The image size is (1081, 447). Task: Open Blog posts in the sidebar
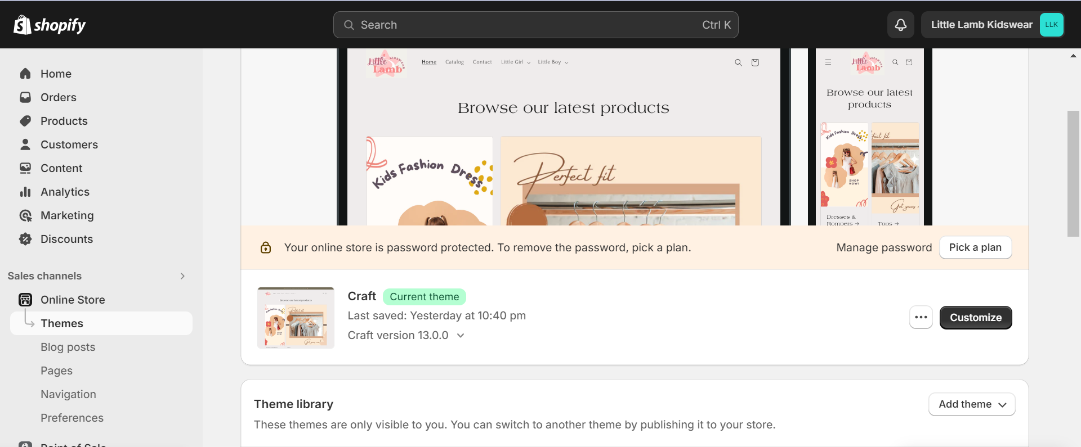tap(68, 347)
